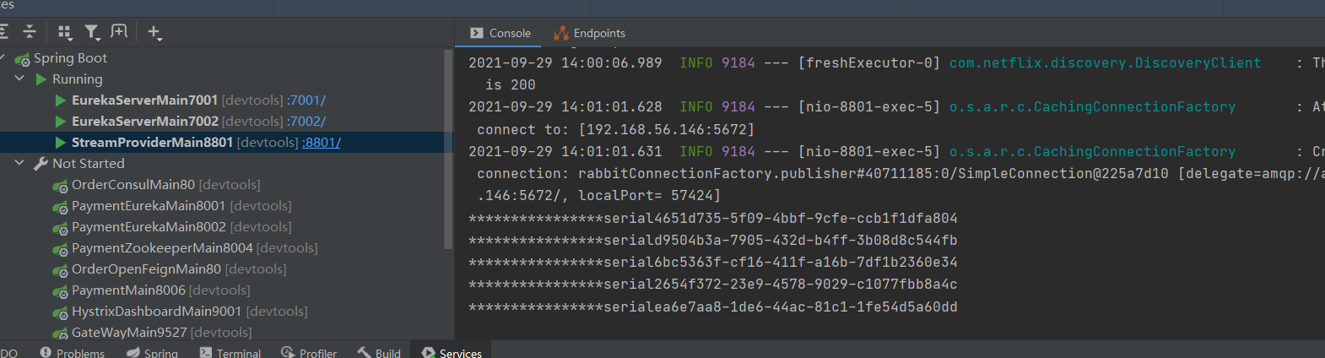Screen dimensions: 1325x358
Task: Open the :7001/ link for EurekaServerMain7001
Action: [x=306, y=100]
